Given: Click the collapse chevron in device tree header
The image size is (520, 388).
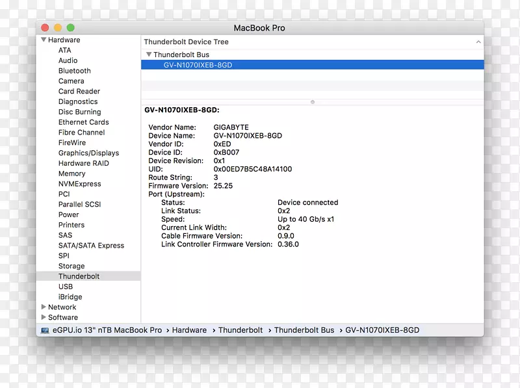Looking at the screenshot, I should (478, 42).
